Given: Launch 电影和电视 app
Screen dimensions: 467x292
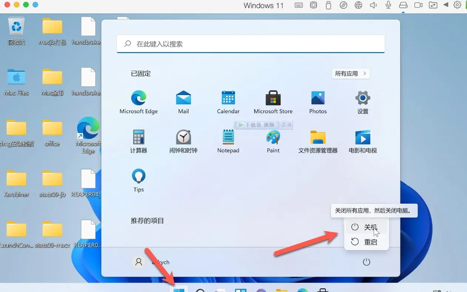Looking at the screenshot, I should (x=363, y=141).
